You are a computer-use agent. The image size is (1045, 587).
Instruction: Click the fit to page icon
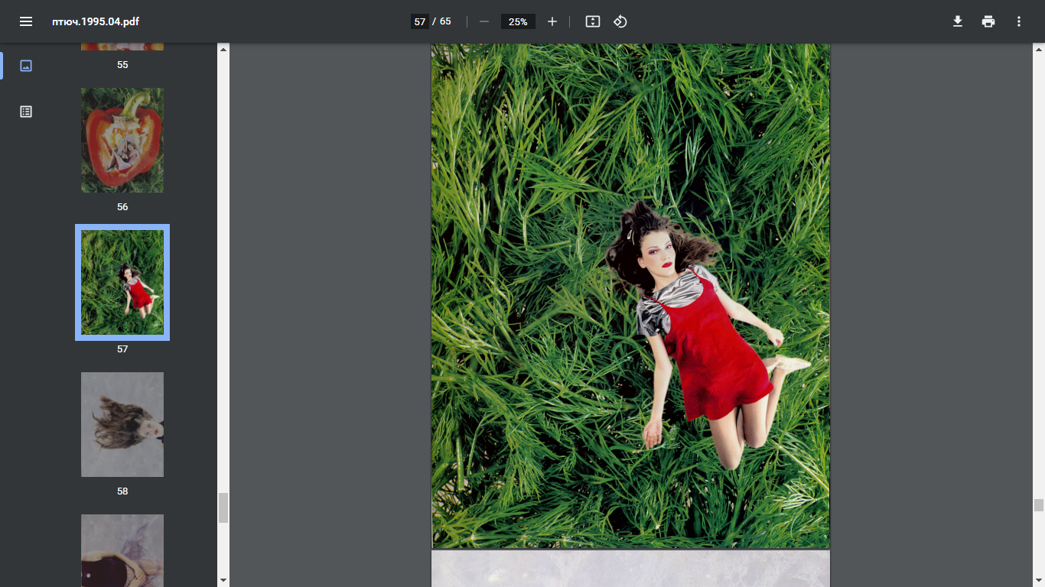592,21
